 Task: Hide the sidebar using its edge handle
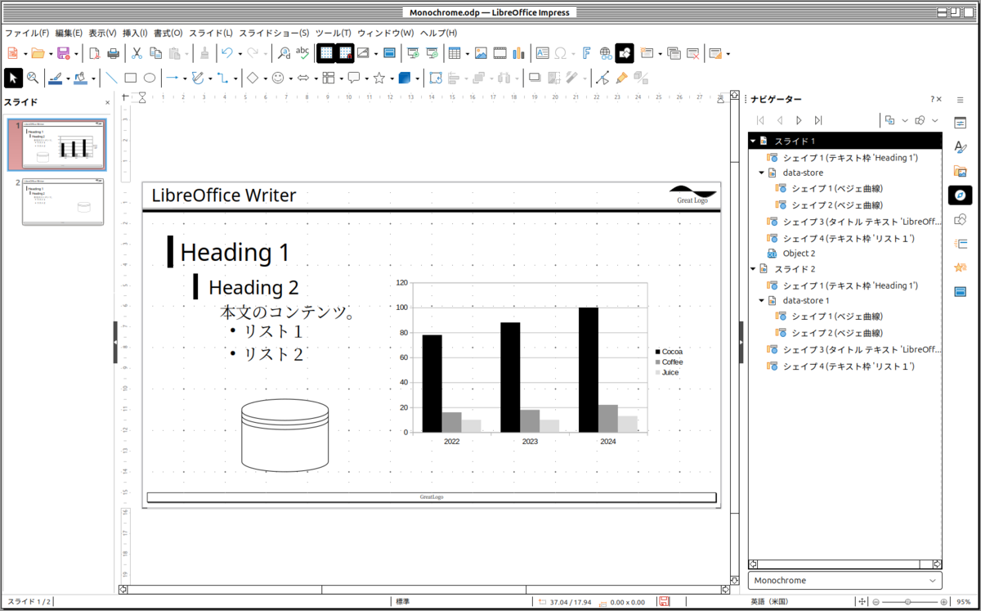coord(741,342)
